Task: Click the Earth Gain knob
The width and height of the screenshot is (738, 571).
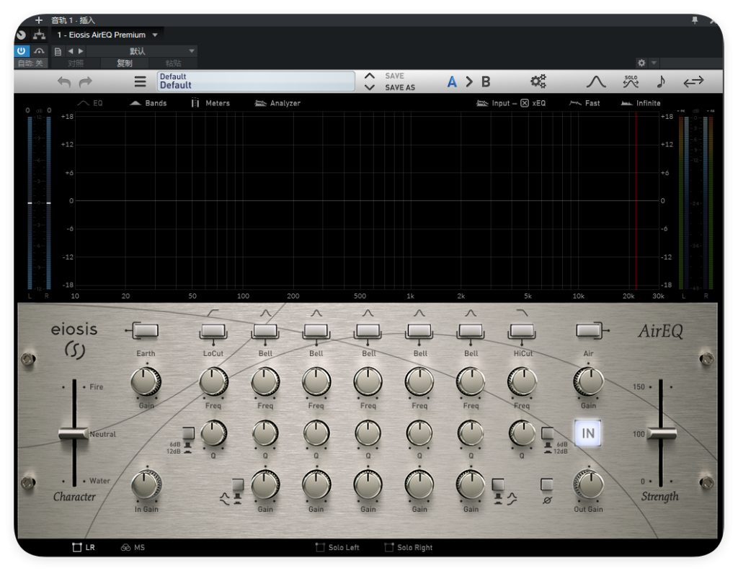Action: pos(146,381)
